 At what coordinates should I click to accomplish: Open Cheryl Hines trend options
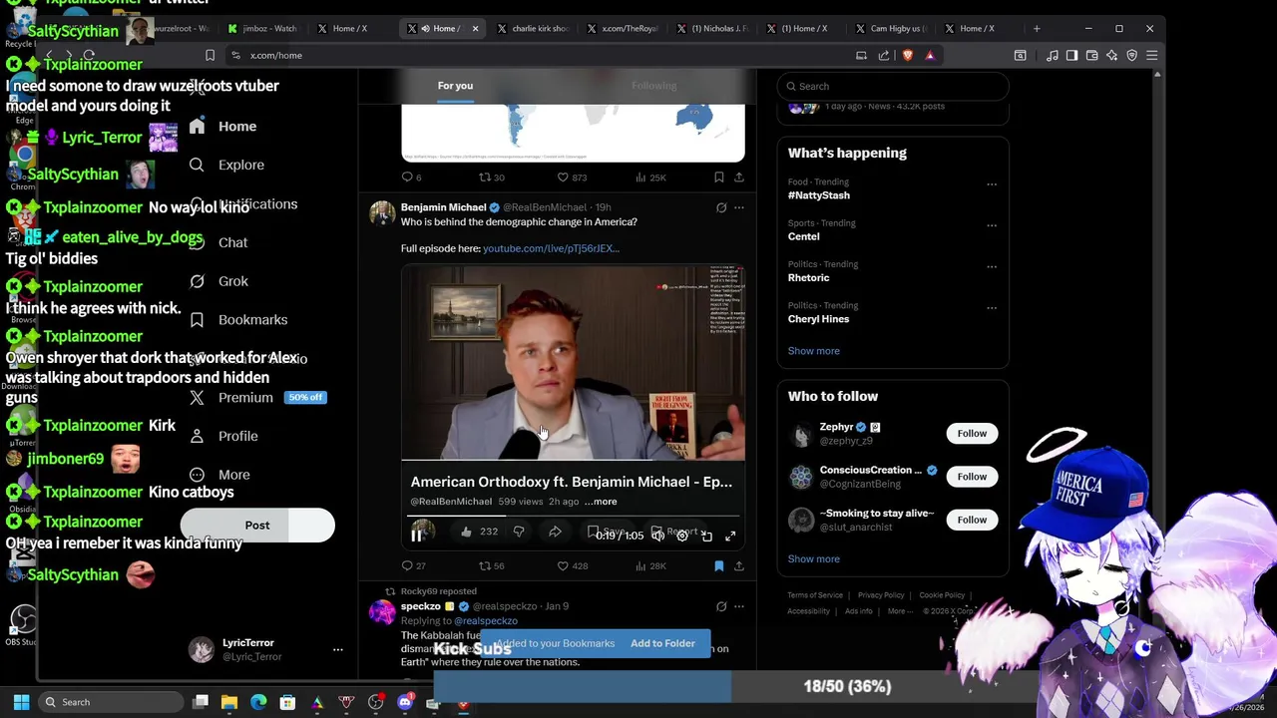pyautogui.click(x=991, y=308)
